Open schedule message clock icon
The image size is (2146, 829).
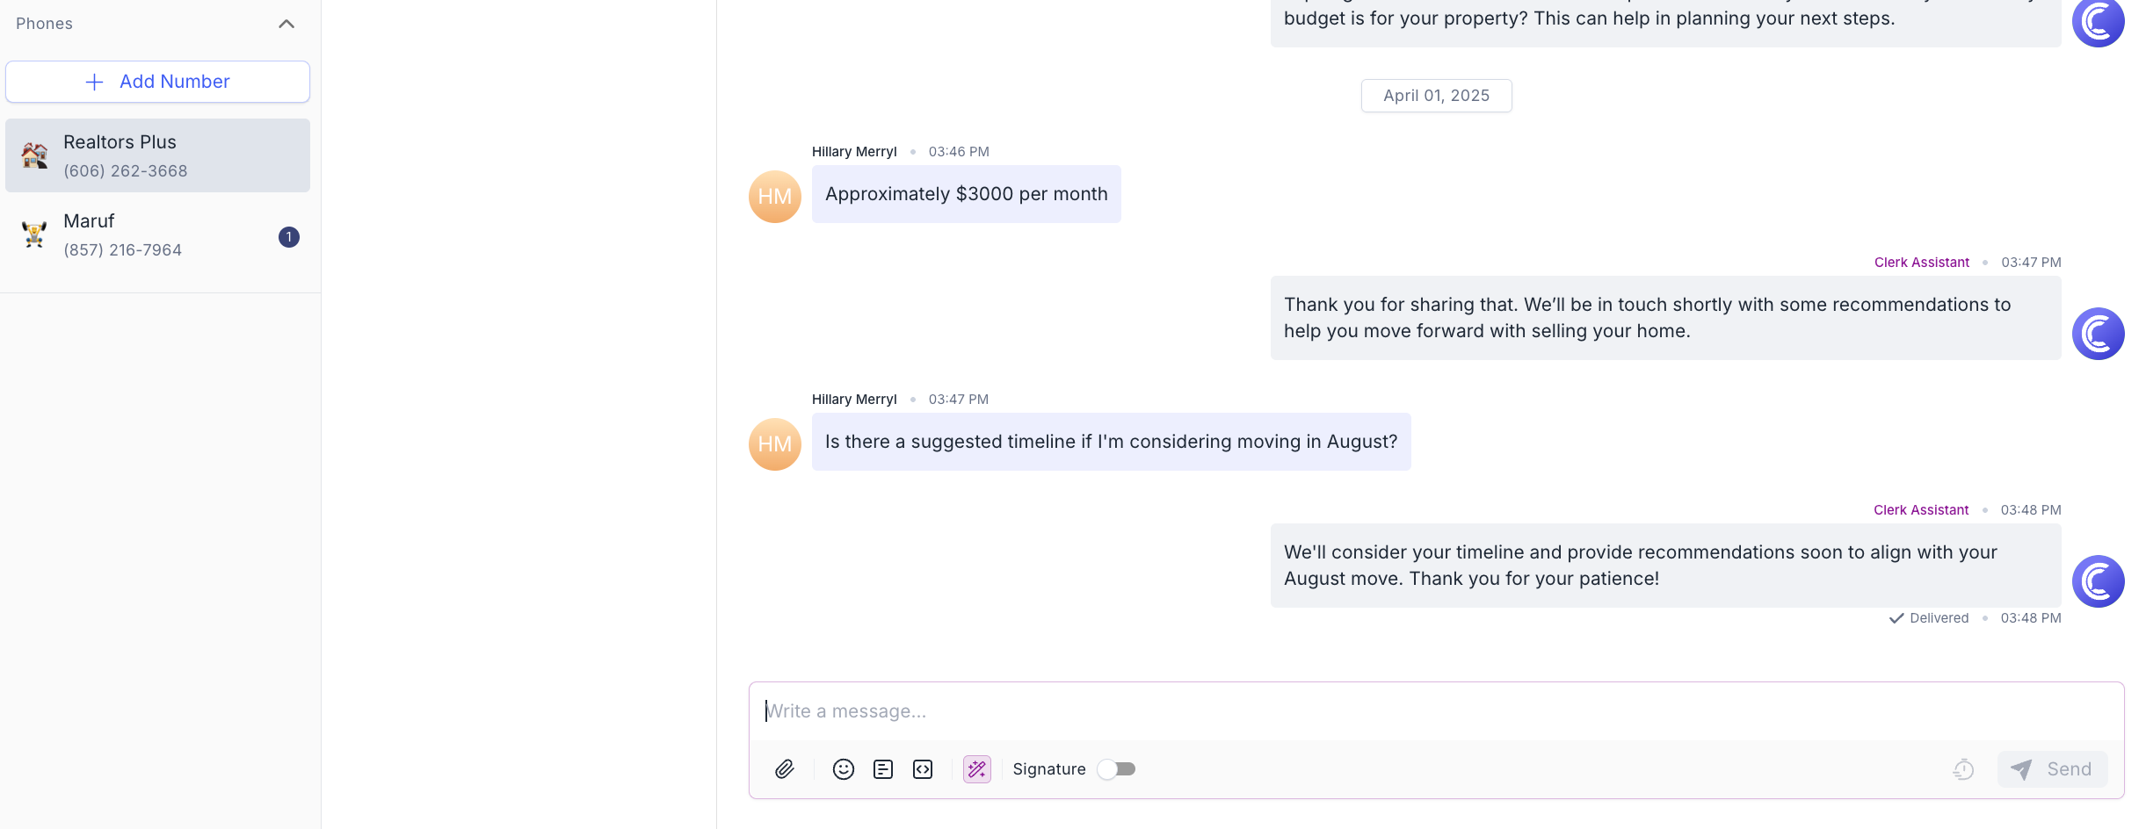[x=1963, y=769]
